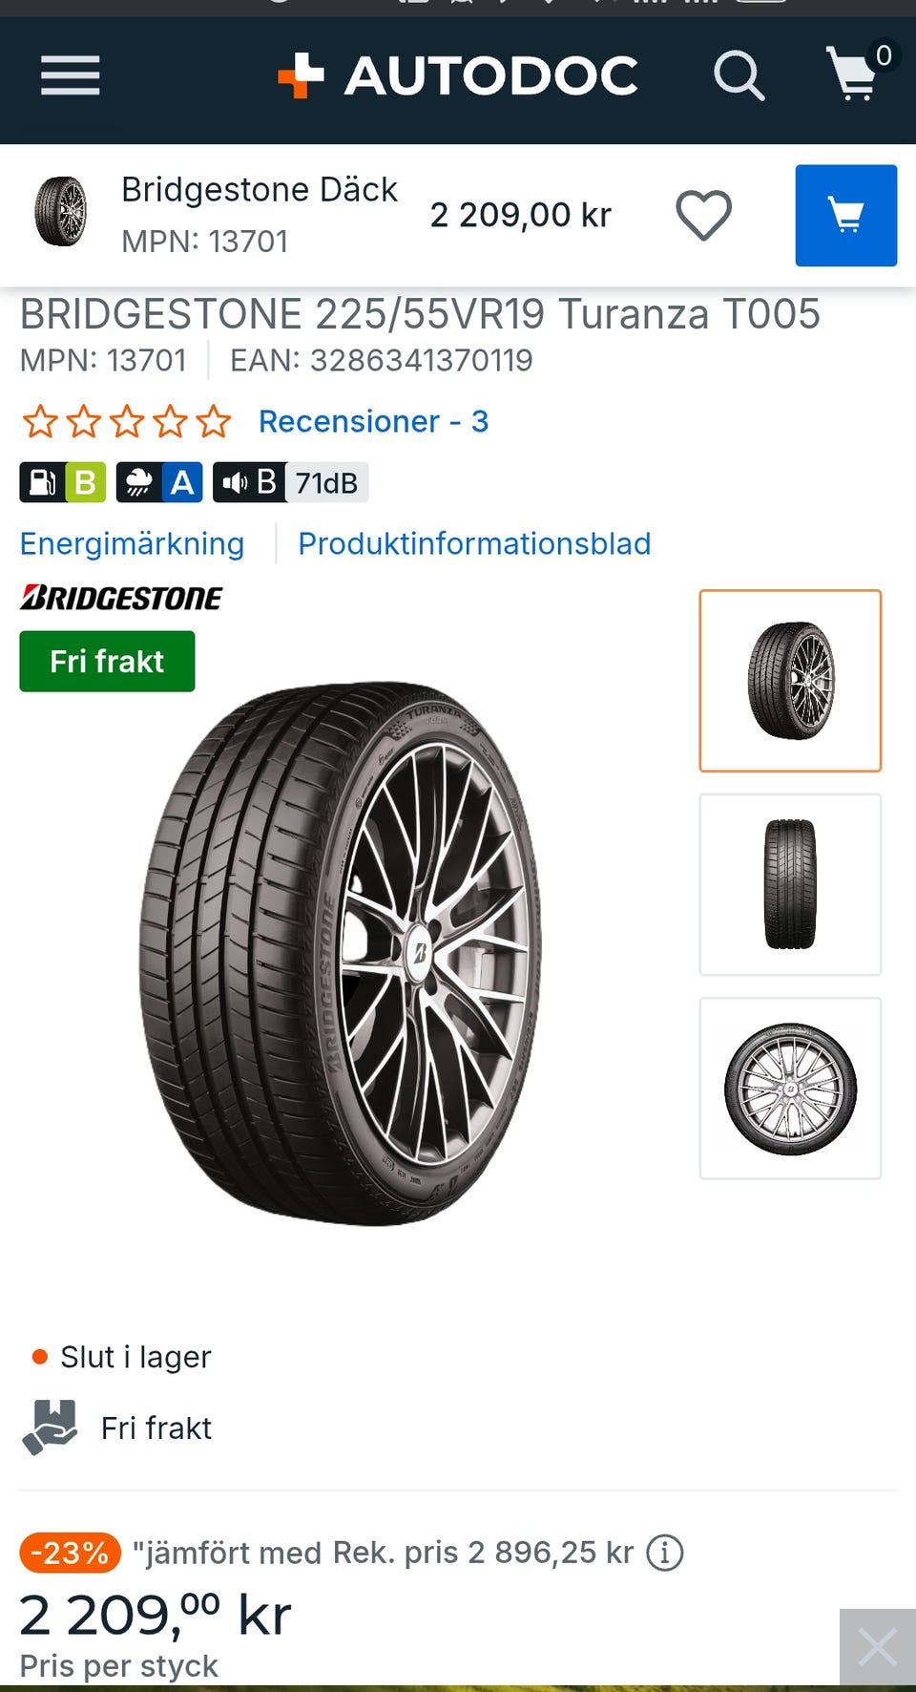Tap the noise level 71dB label
Image resolution: width=916 pixels, height=1692 pixels.
point(290,482)
